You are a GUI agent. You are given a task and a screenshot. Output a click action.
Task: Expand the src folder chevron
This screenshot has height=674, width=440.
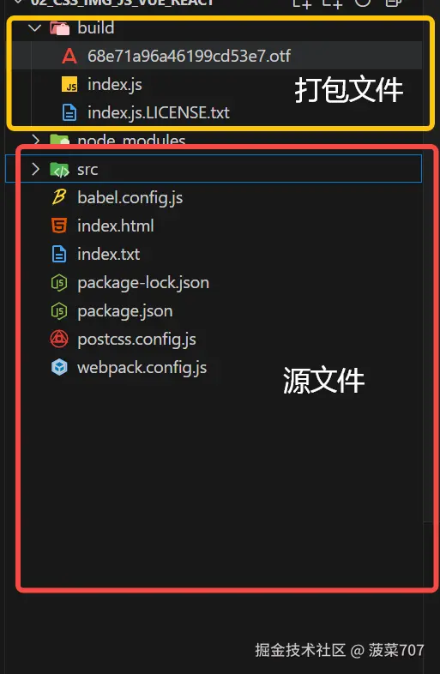pyautogui.click(x=35, y=169)
